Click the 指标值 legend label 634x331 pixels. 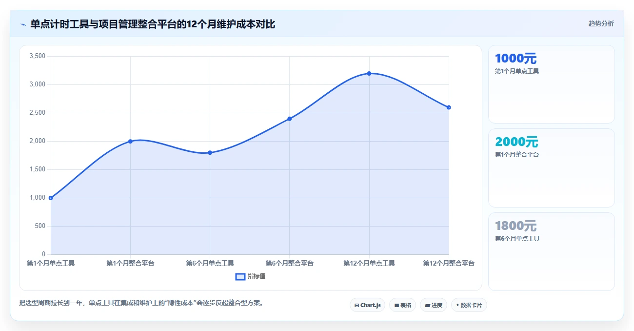(257, 276)
